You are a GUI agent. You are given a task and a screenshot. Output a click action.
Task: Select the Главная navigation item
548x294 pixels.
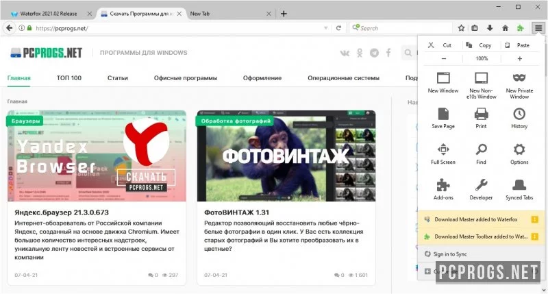click(19, 78)
